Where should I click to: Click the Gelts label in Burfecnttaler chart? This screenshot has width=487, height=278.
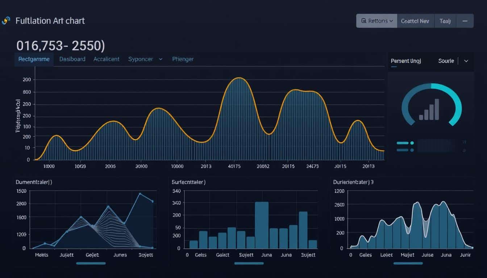point(200,255)
